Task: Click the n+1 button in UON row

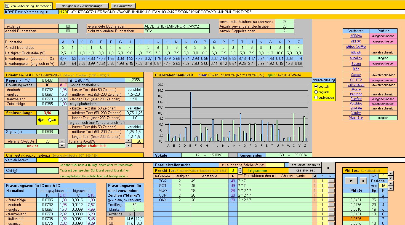Action: point(331,195)
